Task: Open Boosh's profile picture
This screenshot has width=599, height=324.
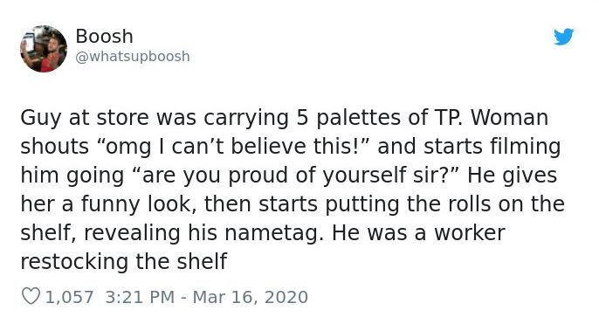Action: point(44,49)
